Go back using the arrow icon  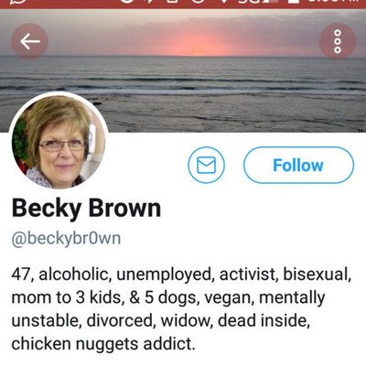(29, 41)
